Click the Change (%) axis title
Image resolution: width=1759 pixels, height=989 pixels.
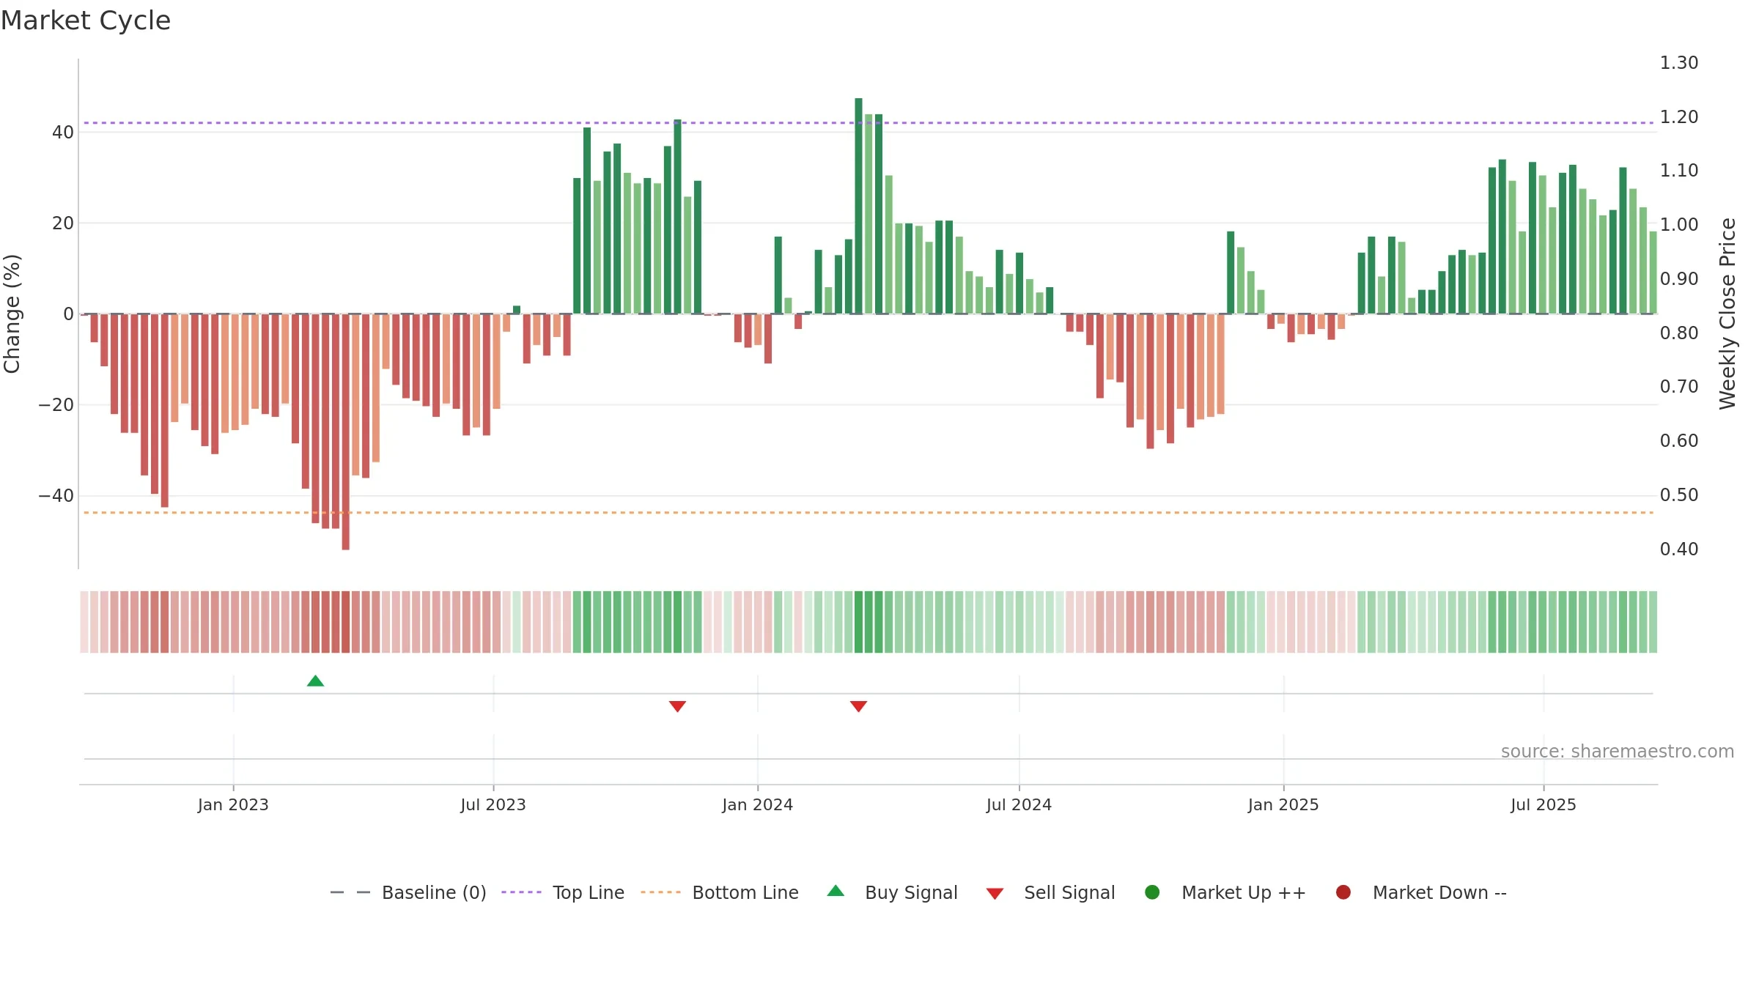coord(12,314)
